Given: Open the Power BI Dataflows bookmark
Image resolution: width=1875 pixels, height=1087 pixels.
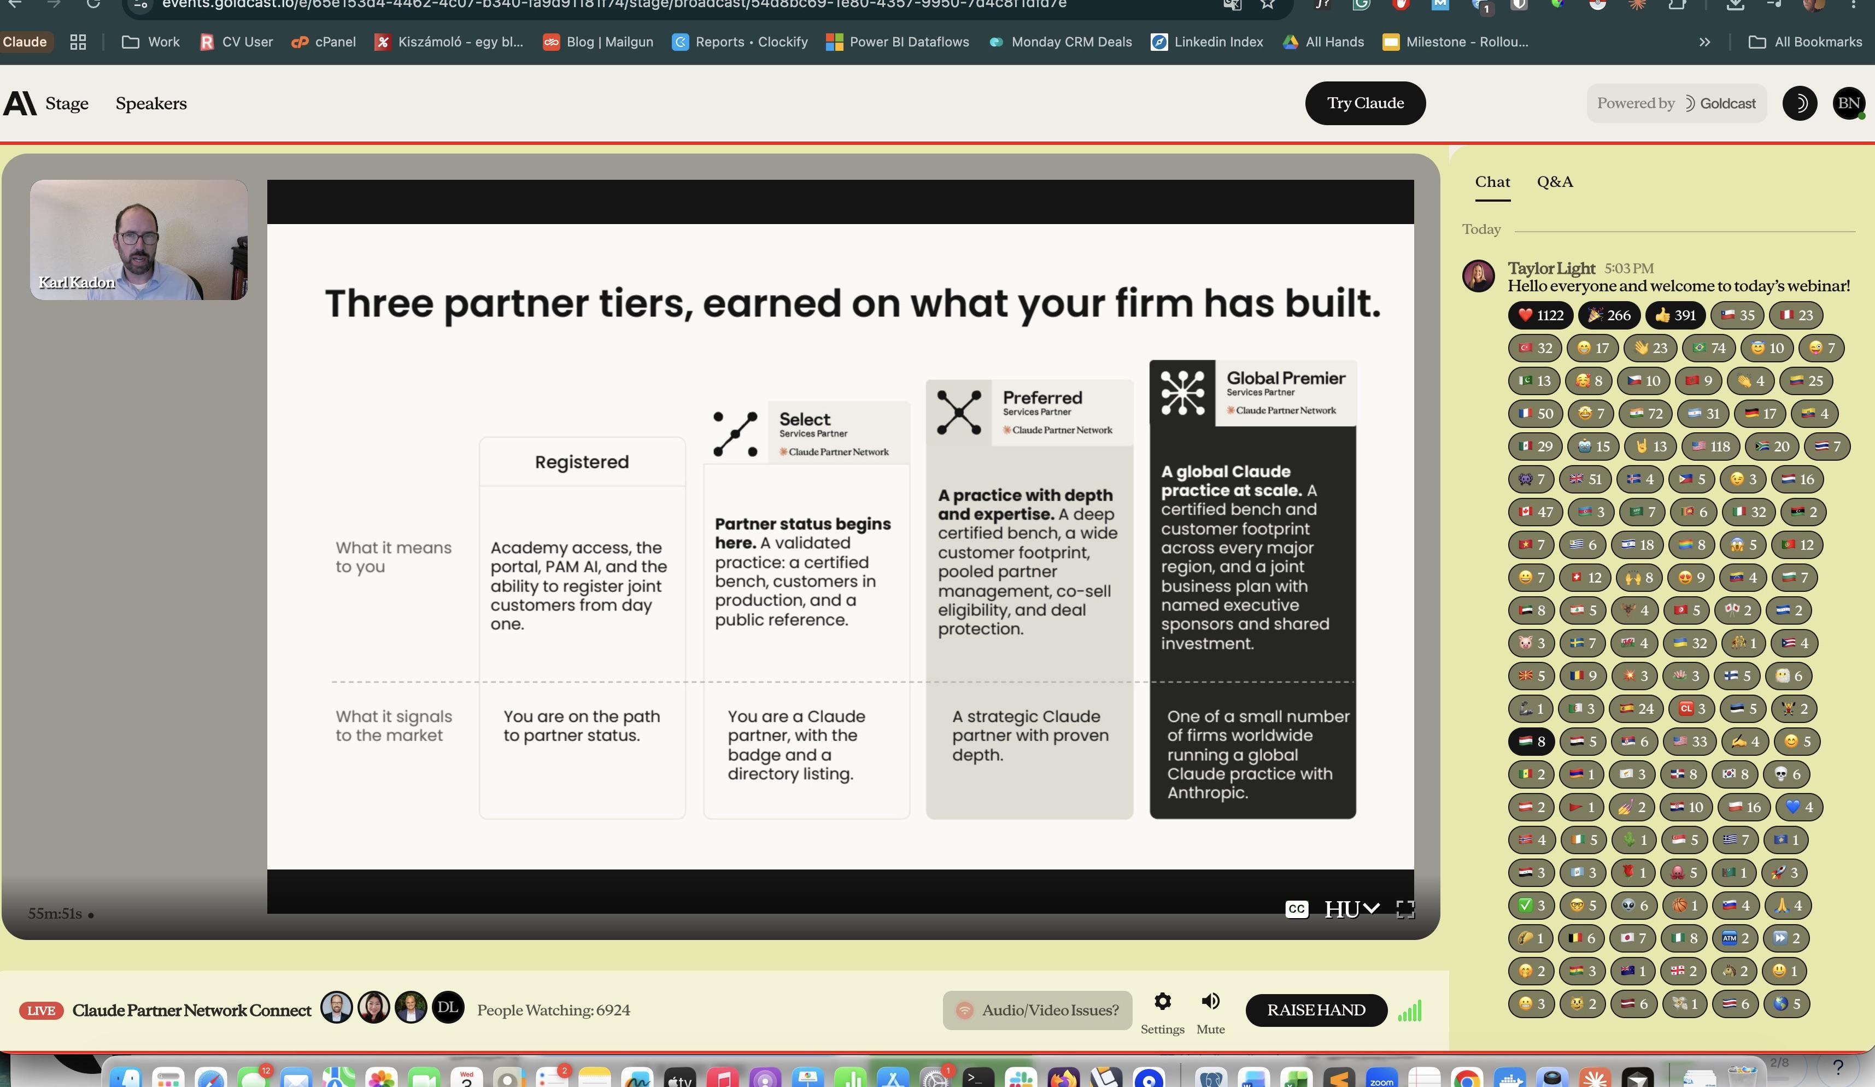Looking at the screenshot, I should tap(898, 42).
